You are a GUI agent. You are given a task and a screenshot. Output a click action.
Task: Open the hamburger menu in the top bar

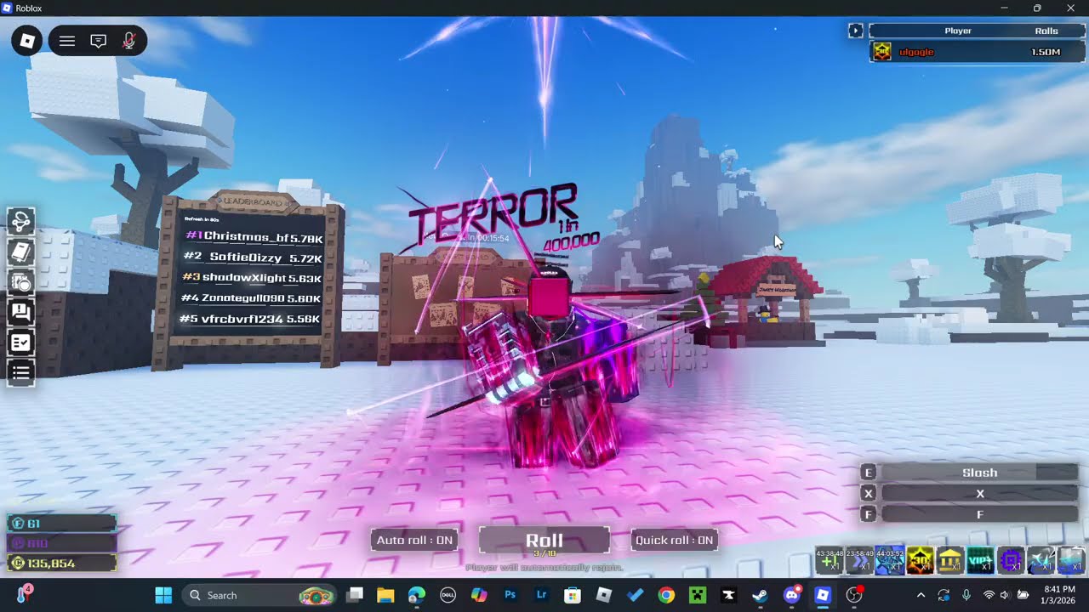[x=67, y=41]
